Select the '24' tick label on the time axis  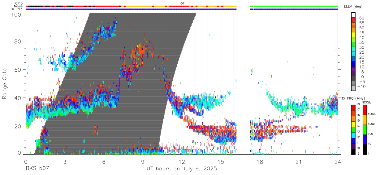coord(338,162)
